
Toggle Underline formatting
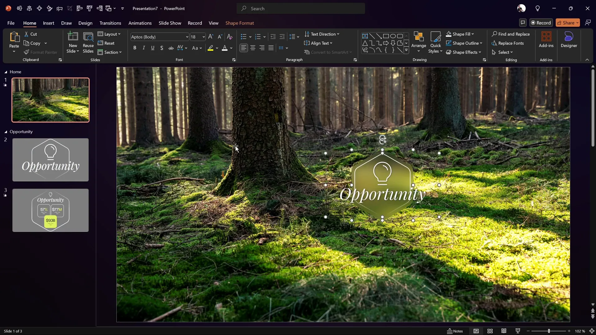(153, 48)
